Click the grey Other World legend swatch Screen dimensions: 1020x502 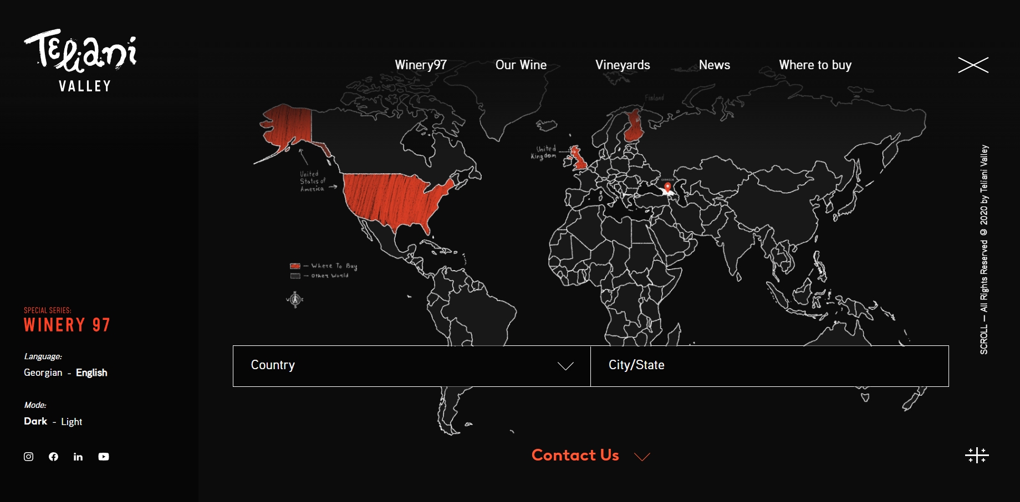(295, 276)
